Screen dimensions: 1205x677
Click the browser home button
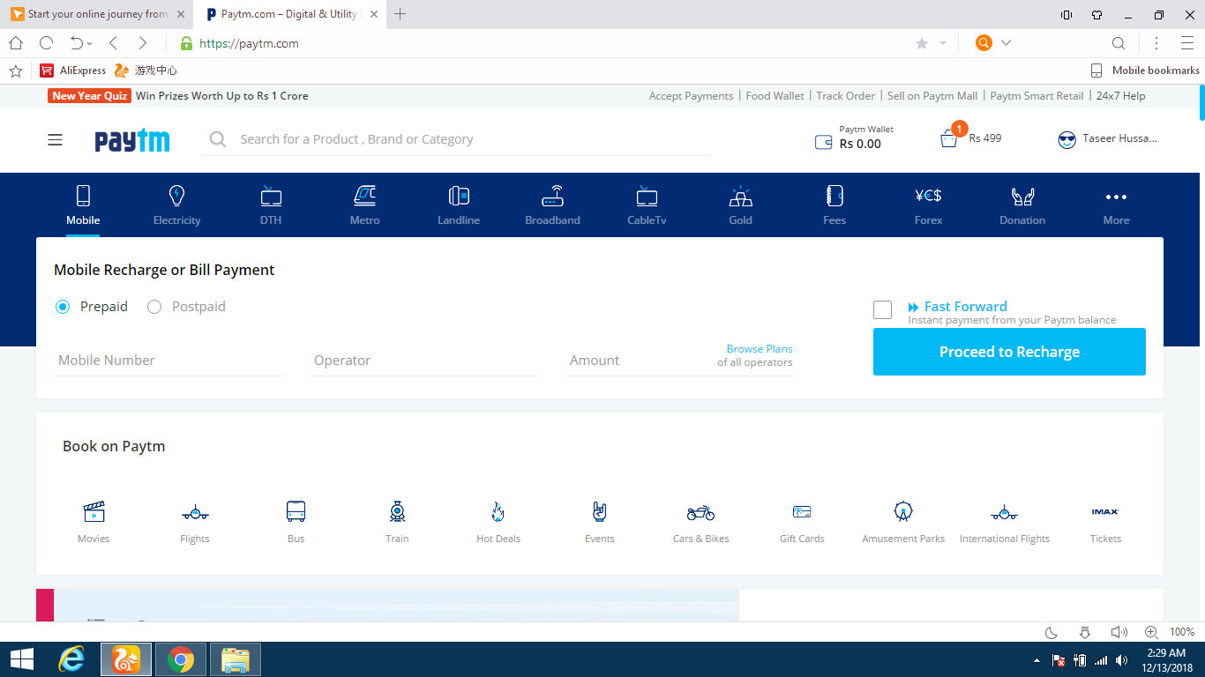[x=16, y=43]
